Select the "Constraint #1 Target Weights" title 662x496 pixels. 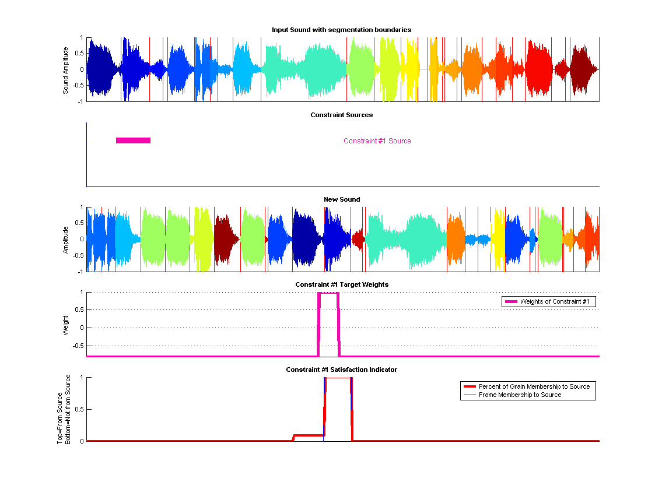[x=342, y=284]
